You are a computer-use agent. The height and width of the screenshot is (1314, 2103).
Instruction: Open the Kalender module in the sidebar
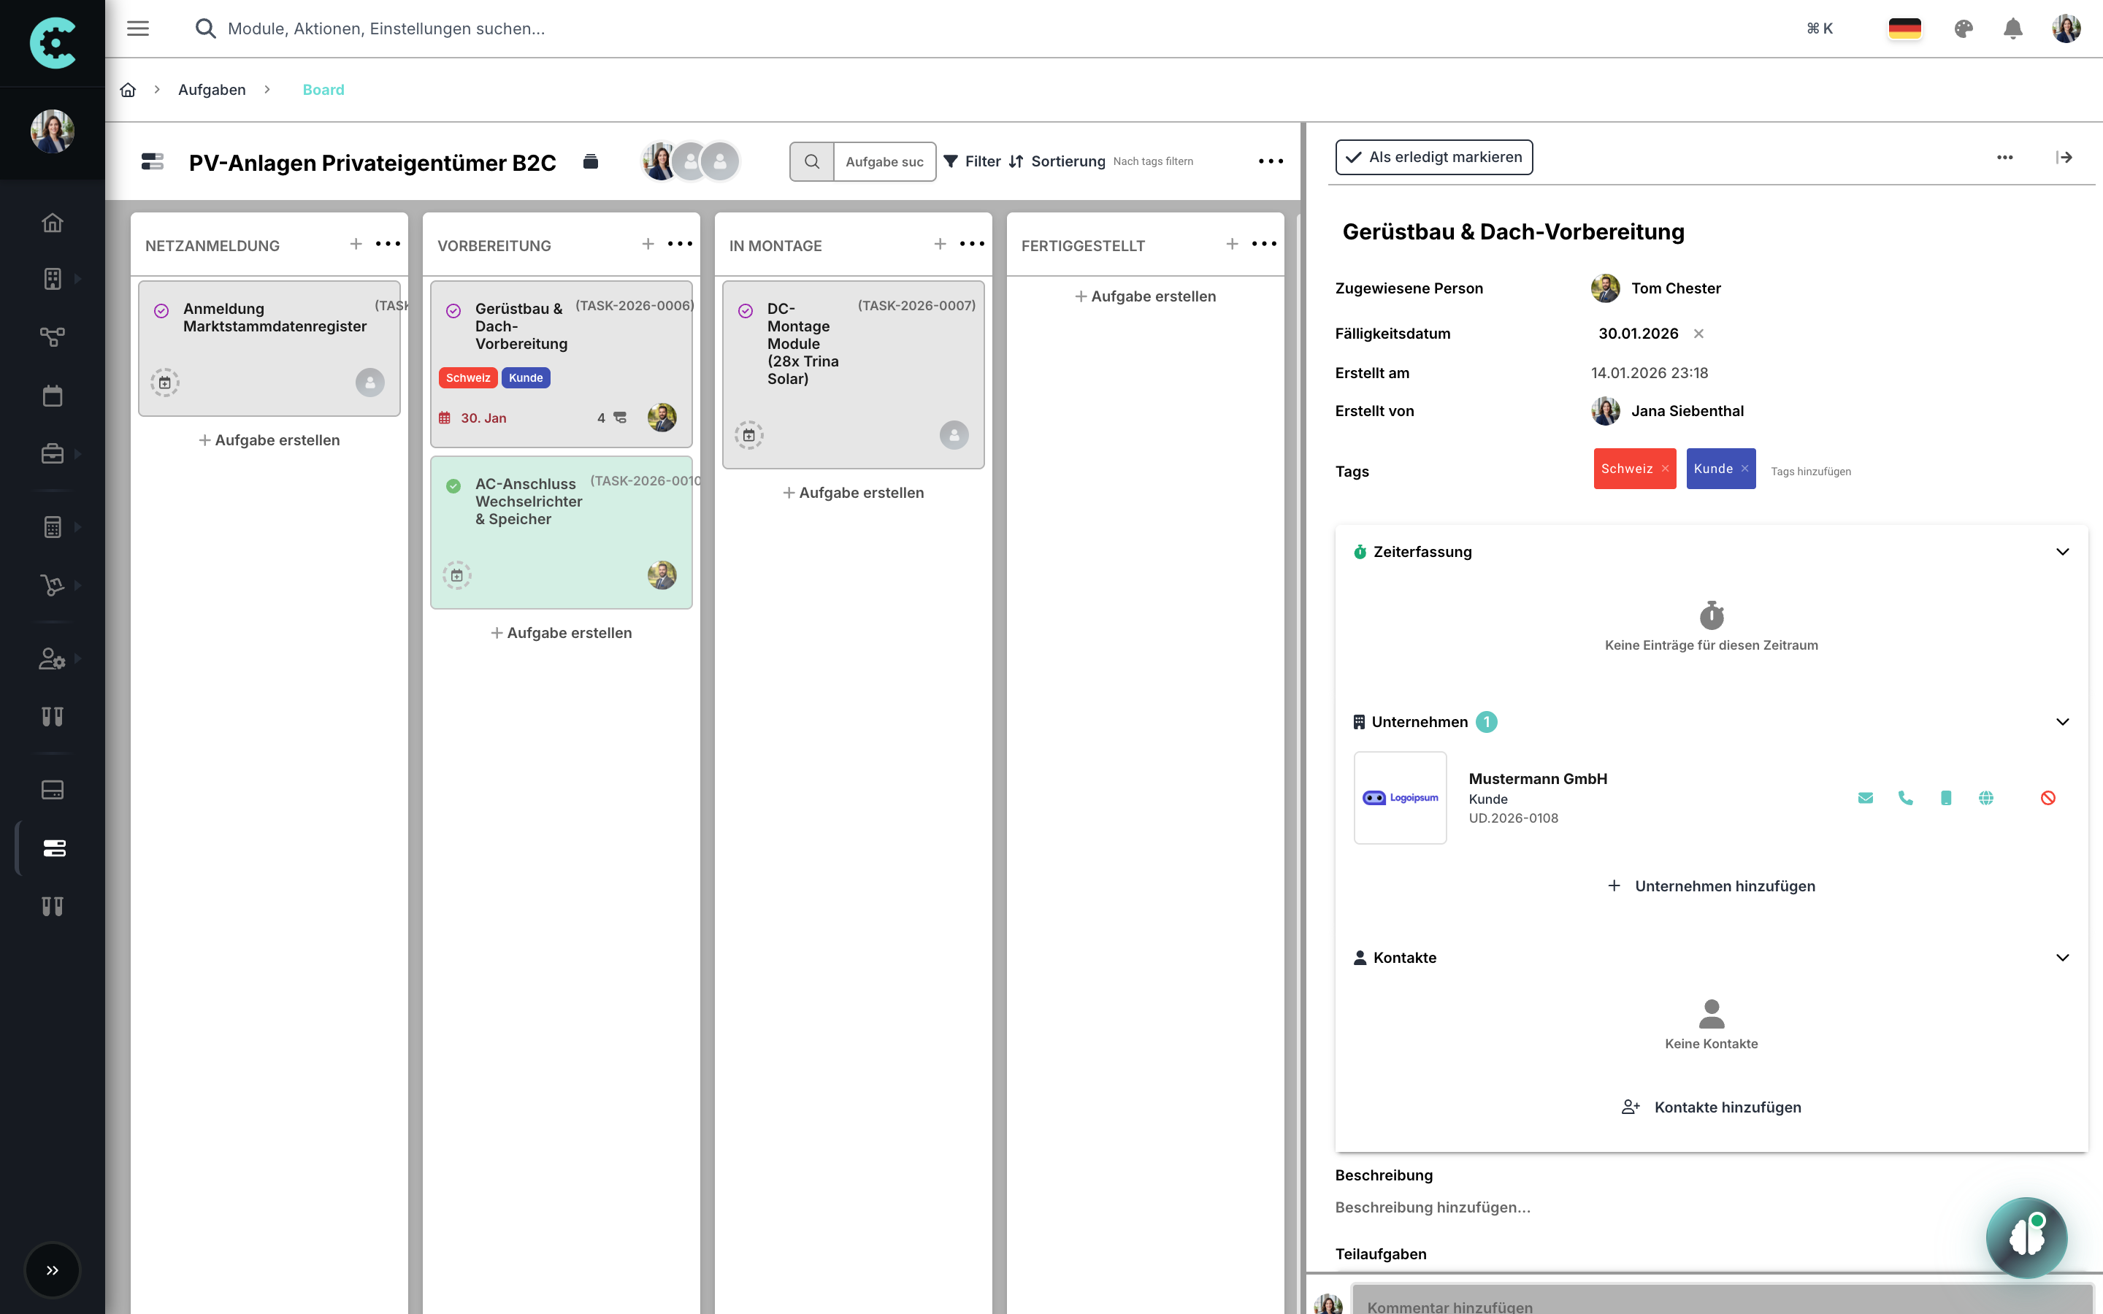point(52,396)
